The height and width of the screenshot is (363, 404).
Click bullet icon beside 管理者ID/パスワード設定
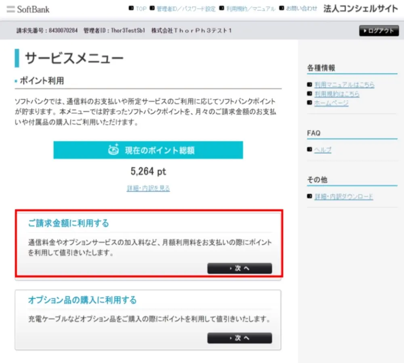pos(152,8)
